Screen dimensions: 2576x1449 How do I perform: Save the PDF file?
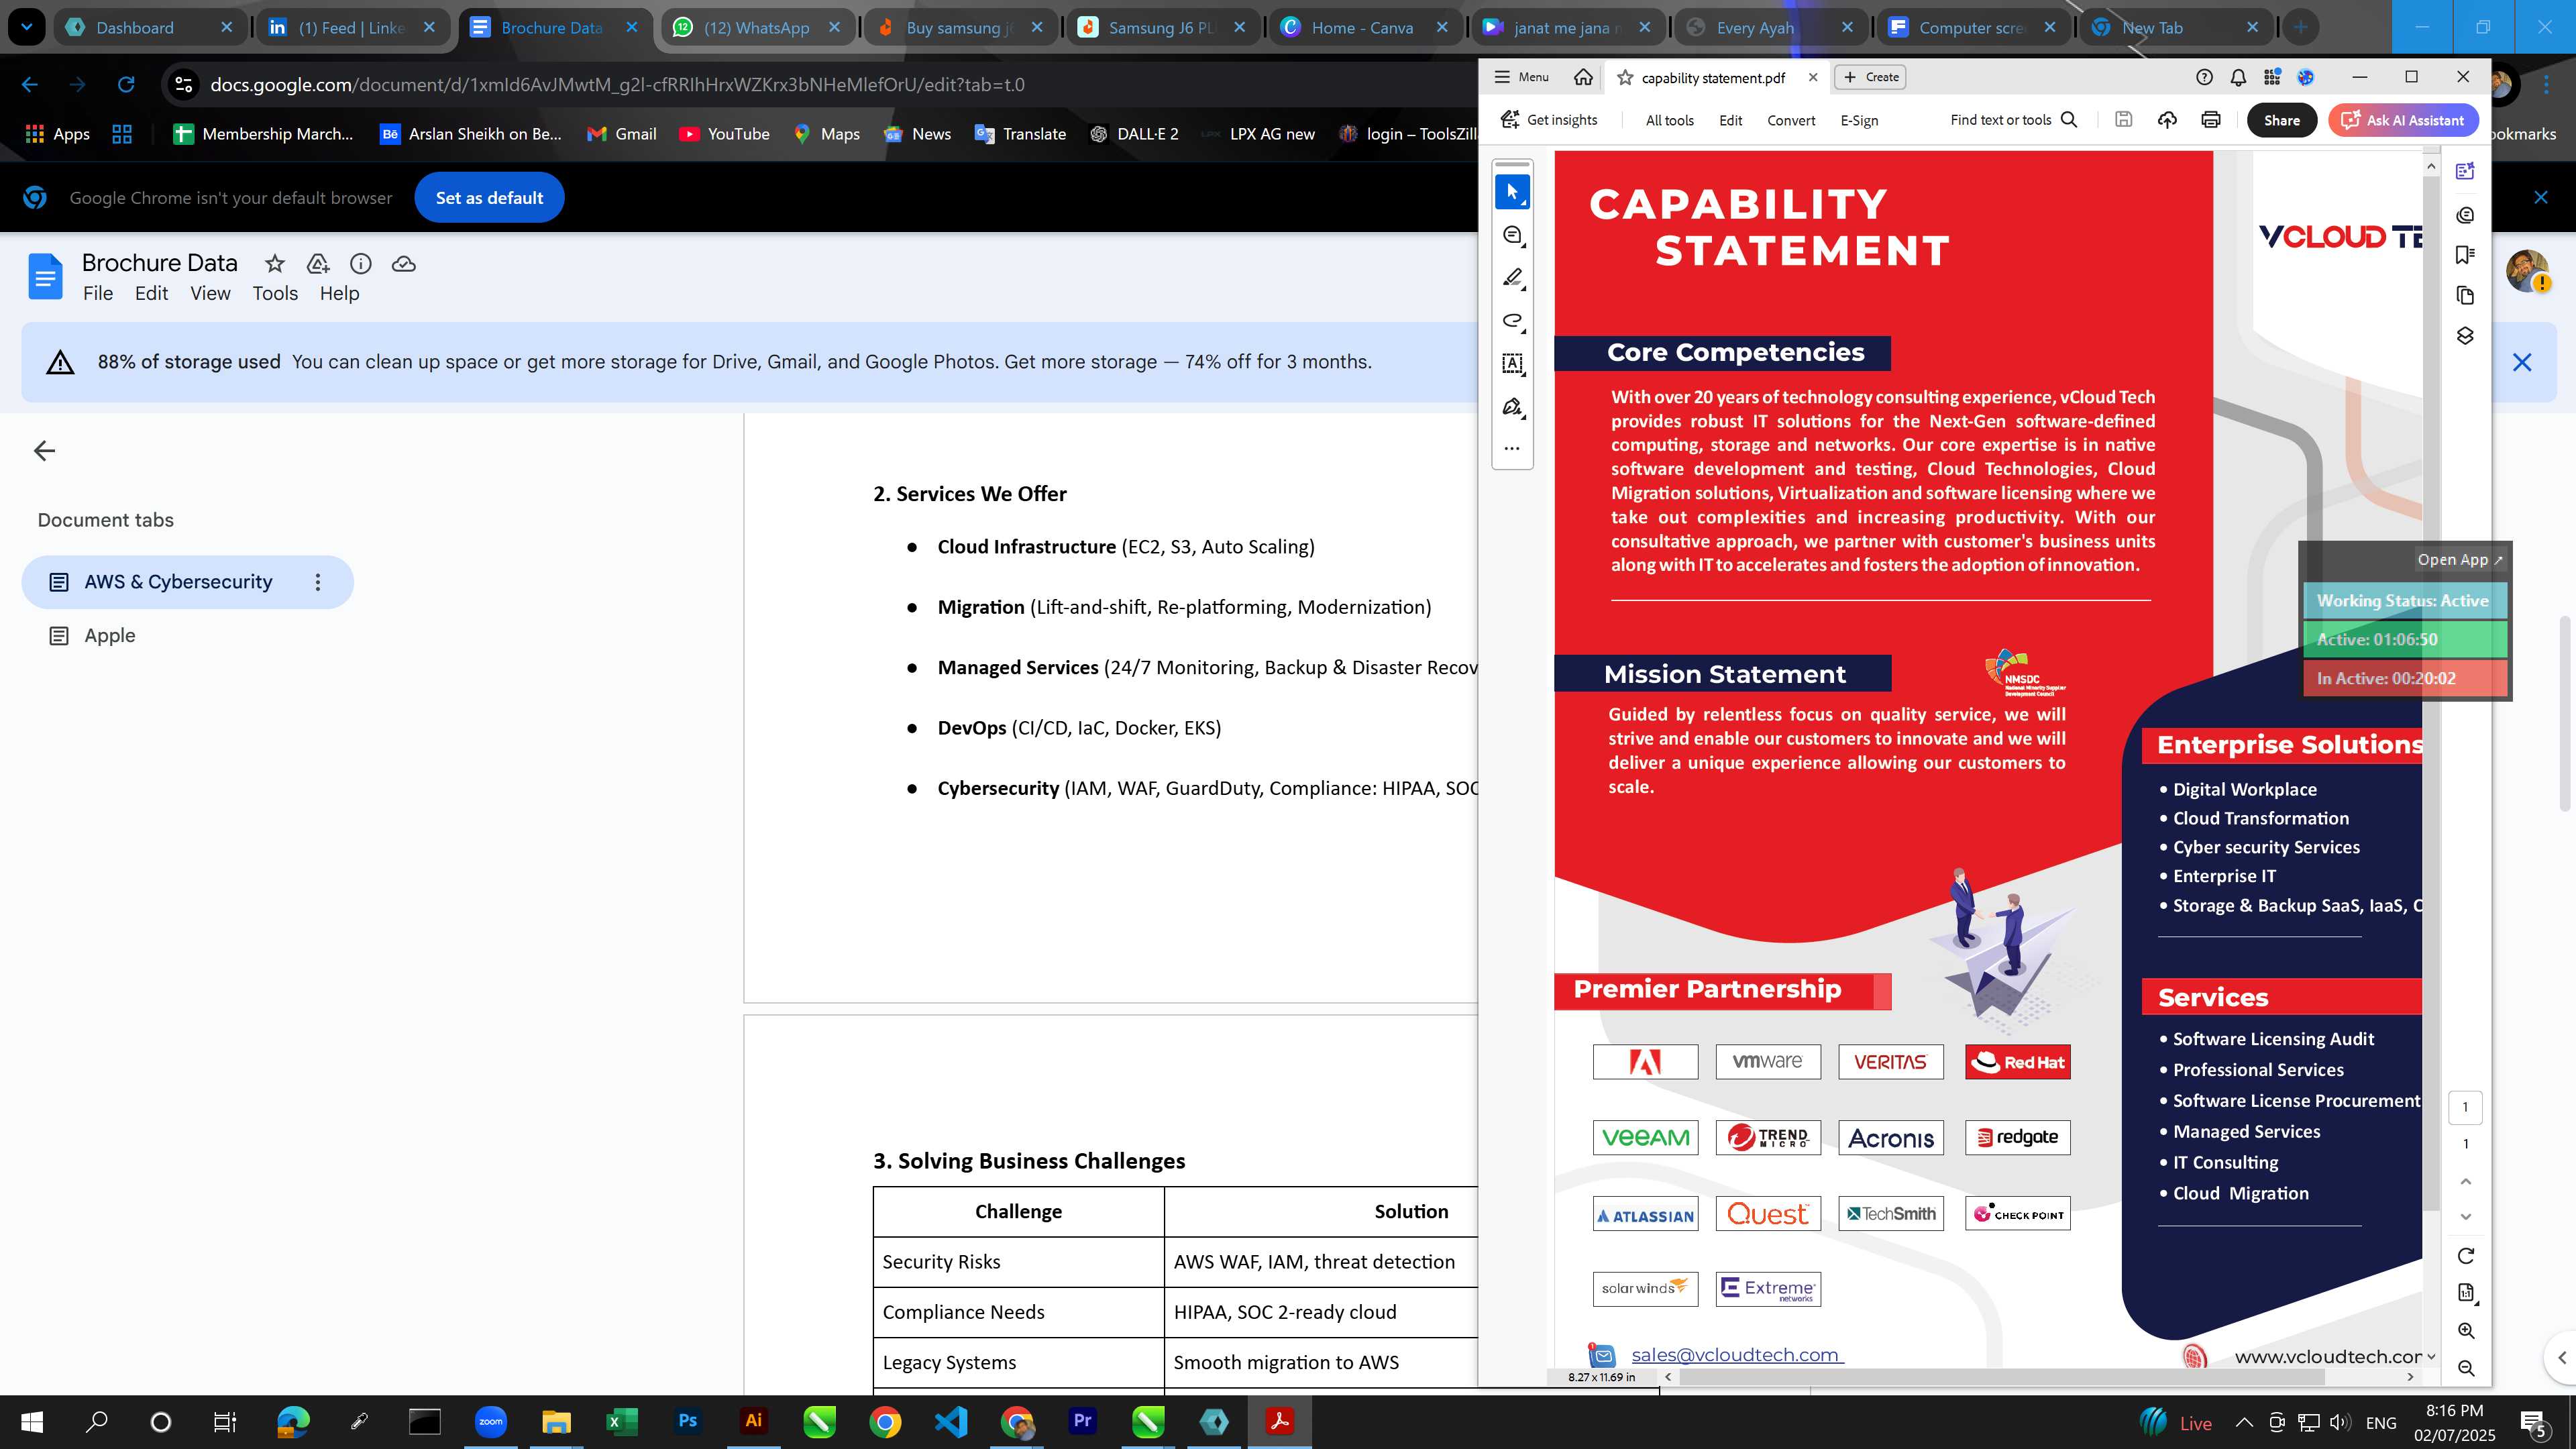tap(2124, 120)
